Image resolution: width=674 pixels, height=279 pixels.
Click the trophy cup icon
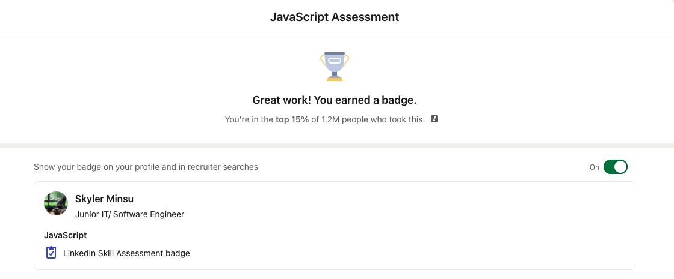coord(335,66)
